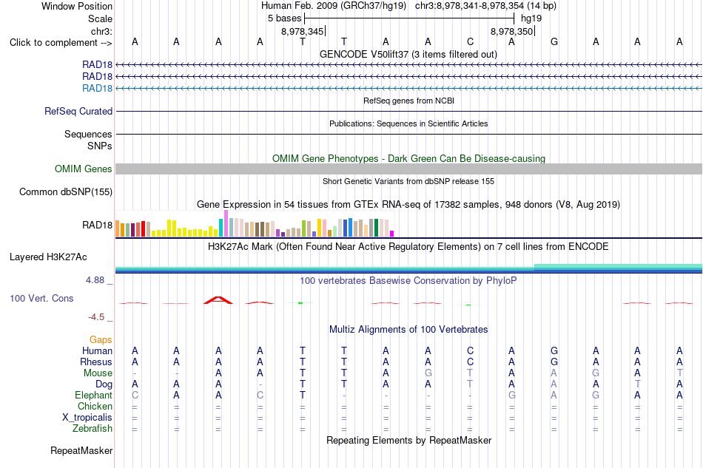Open the 'RefSeq genes from NCBI' title

pos(408,101)
